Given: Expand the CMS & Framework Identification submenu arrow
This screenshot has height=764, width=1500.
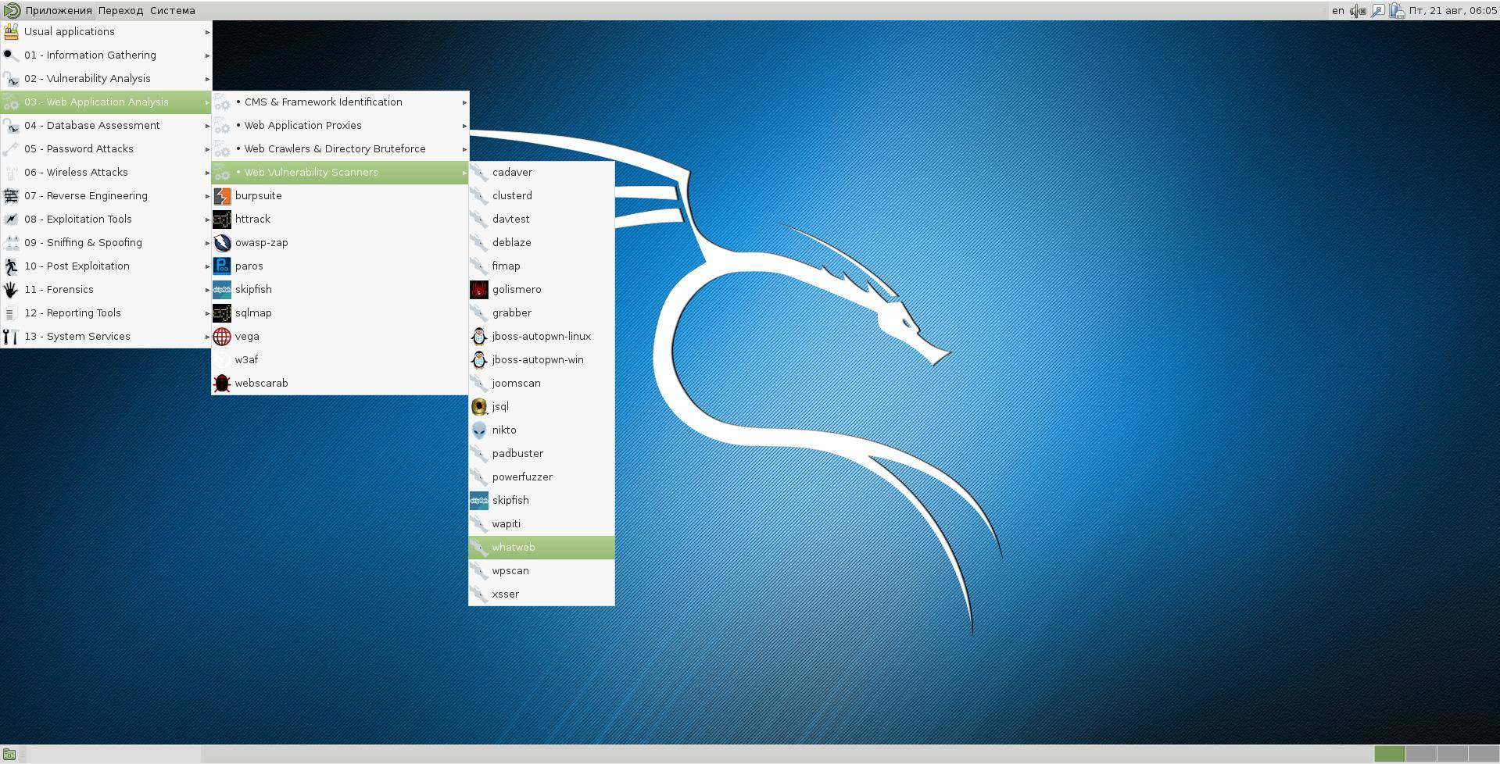Looking at the screenshot, I should pos(464,102).
